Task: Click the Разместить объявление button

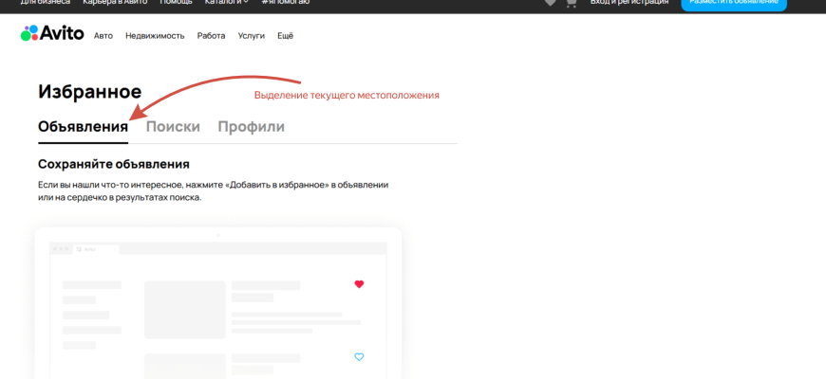Action: 733,3
